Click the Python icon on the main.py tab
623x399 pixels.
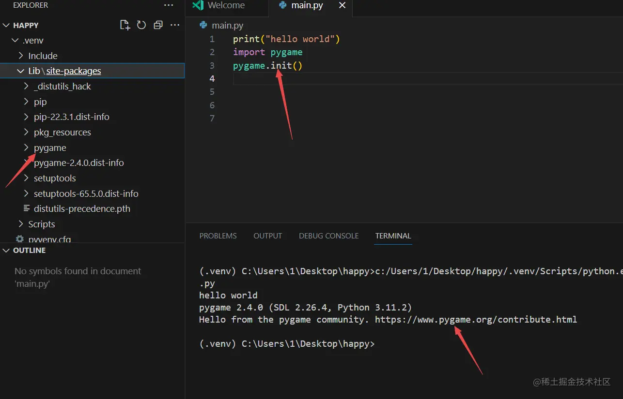tap(283, 5)
